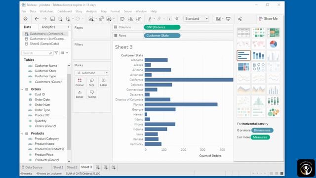Sort ascending using toolbar icon
The height and width of the screenshot is (178, 316).
tap(130, 19)
